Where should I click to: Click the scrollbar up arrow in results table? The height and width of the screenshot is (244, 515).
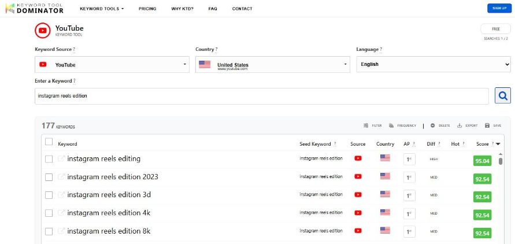point(501,154)
